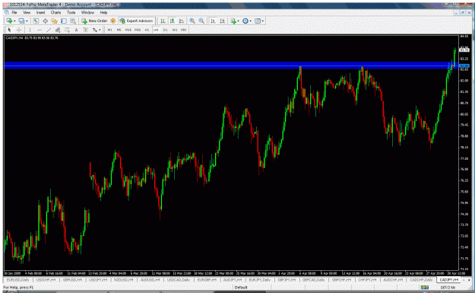Toggle Chart Shift from right border

click(223, 21)
